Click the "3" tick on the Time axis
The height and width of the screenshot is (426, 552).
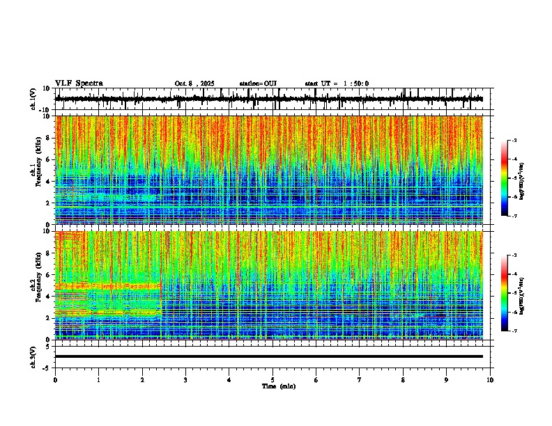point(185,380)
